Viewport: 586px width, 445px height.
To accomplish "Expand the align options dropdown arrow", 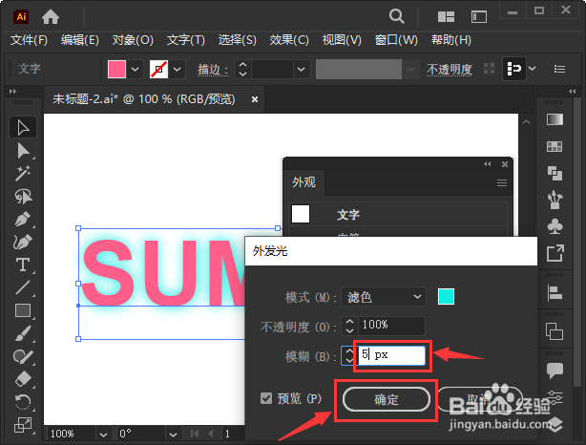I will pyautogui.click(x=533, y=69).
